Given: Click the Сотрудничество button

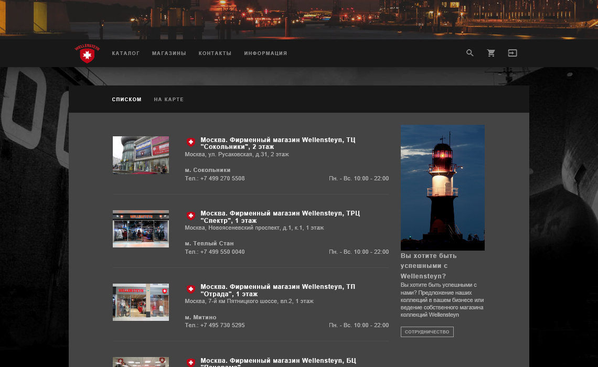Looking at the screenshot, I should [427, 331].
